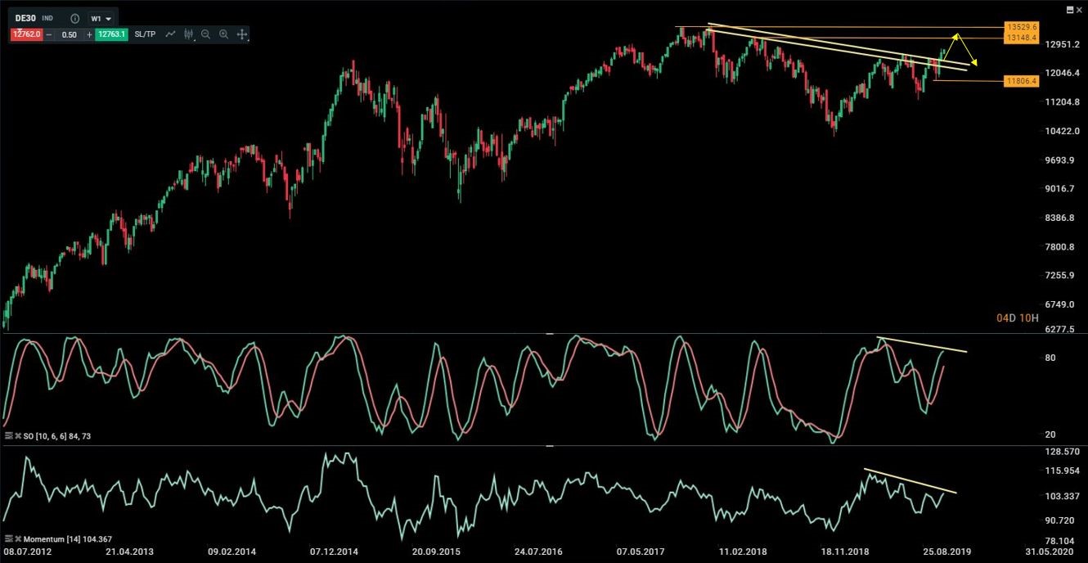Decrease the volume with the minus button
Viewport: 1088px width, 563px height.
49,34
